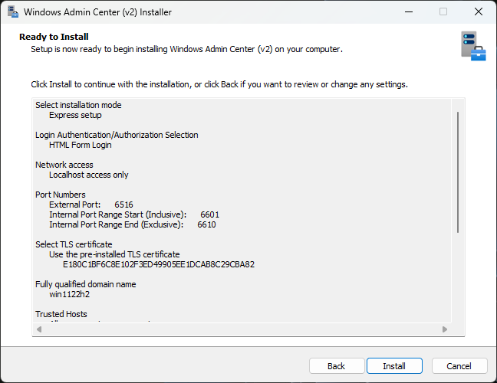Click the disabled maximize window button

[443, 12]
